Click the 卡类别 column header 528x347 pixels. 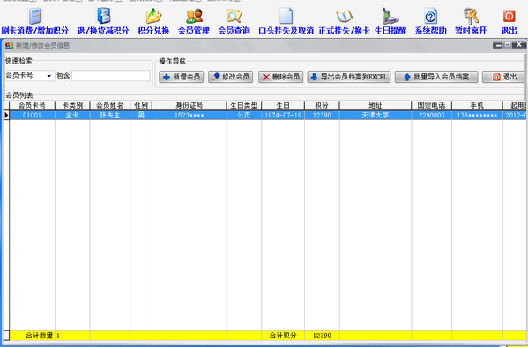click(72, 106)
